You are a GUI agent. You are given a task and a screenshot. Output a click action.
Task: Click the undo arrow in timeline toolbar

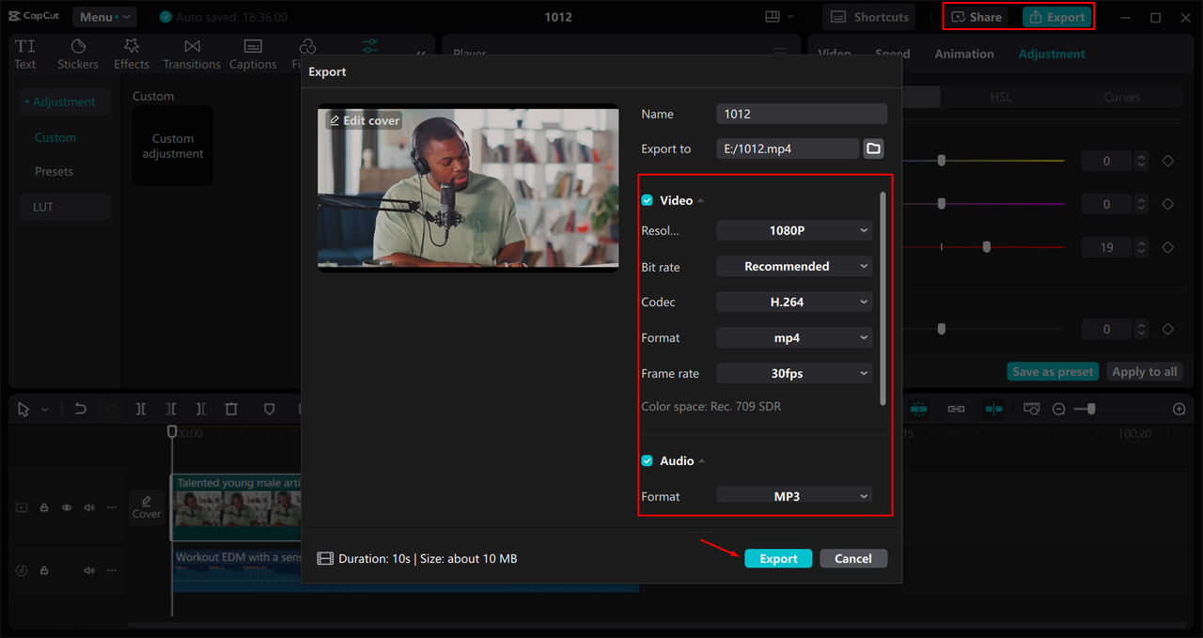(81, 409)
